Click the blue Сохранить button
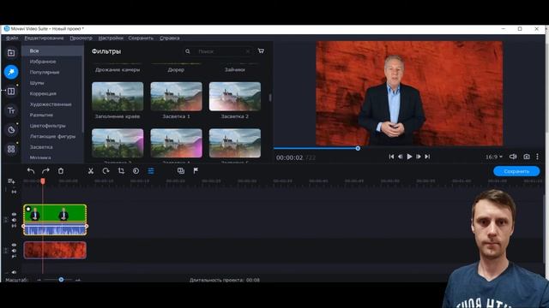The image size is (549, 308). (x=516, y=171)
